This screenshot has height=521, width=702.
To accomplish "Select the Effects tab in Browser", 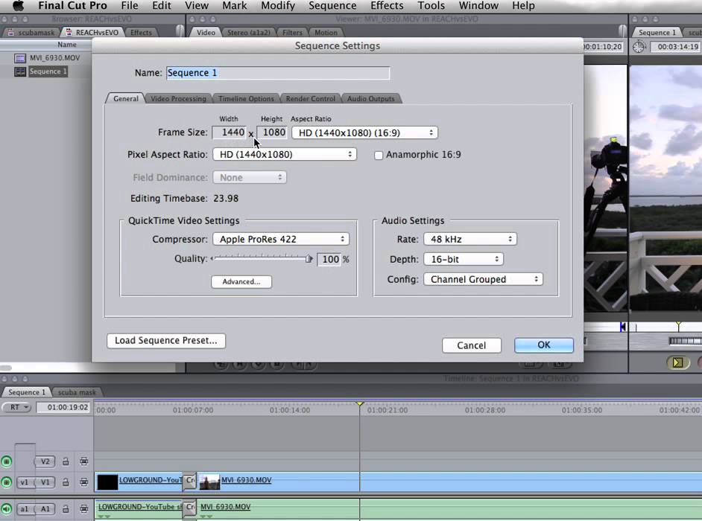I will pos(141,33).
